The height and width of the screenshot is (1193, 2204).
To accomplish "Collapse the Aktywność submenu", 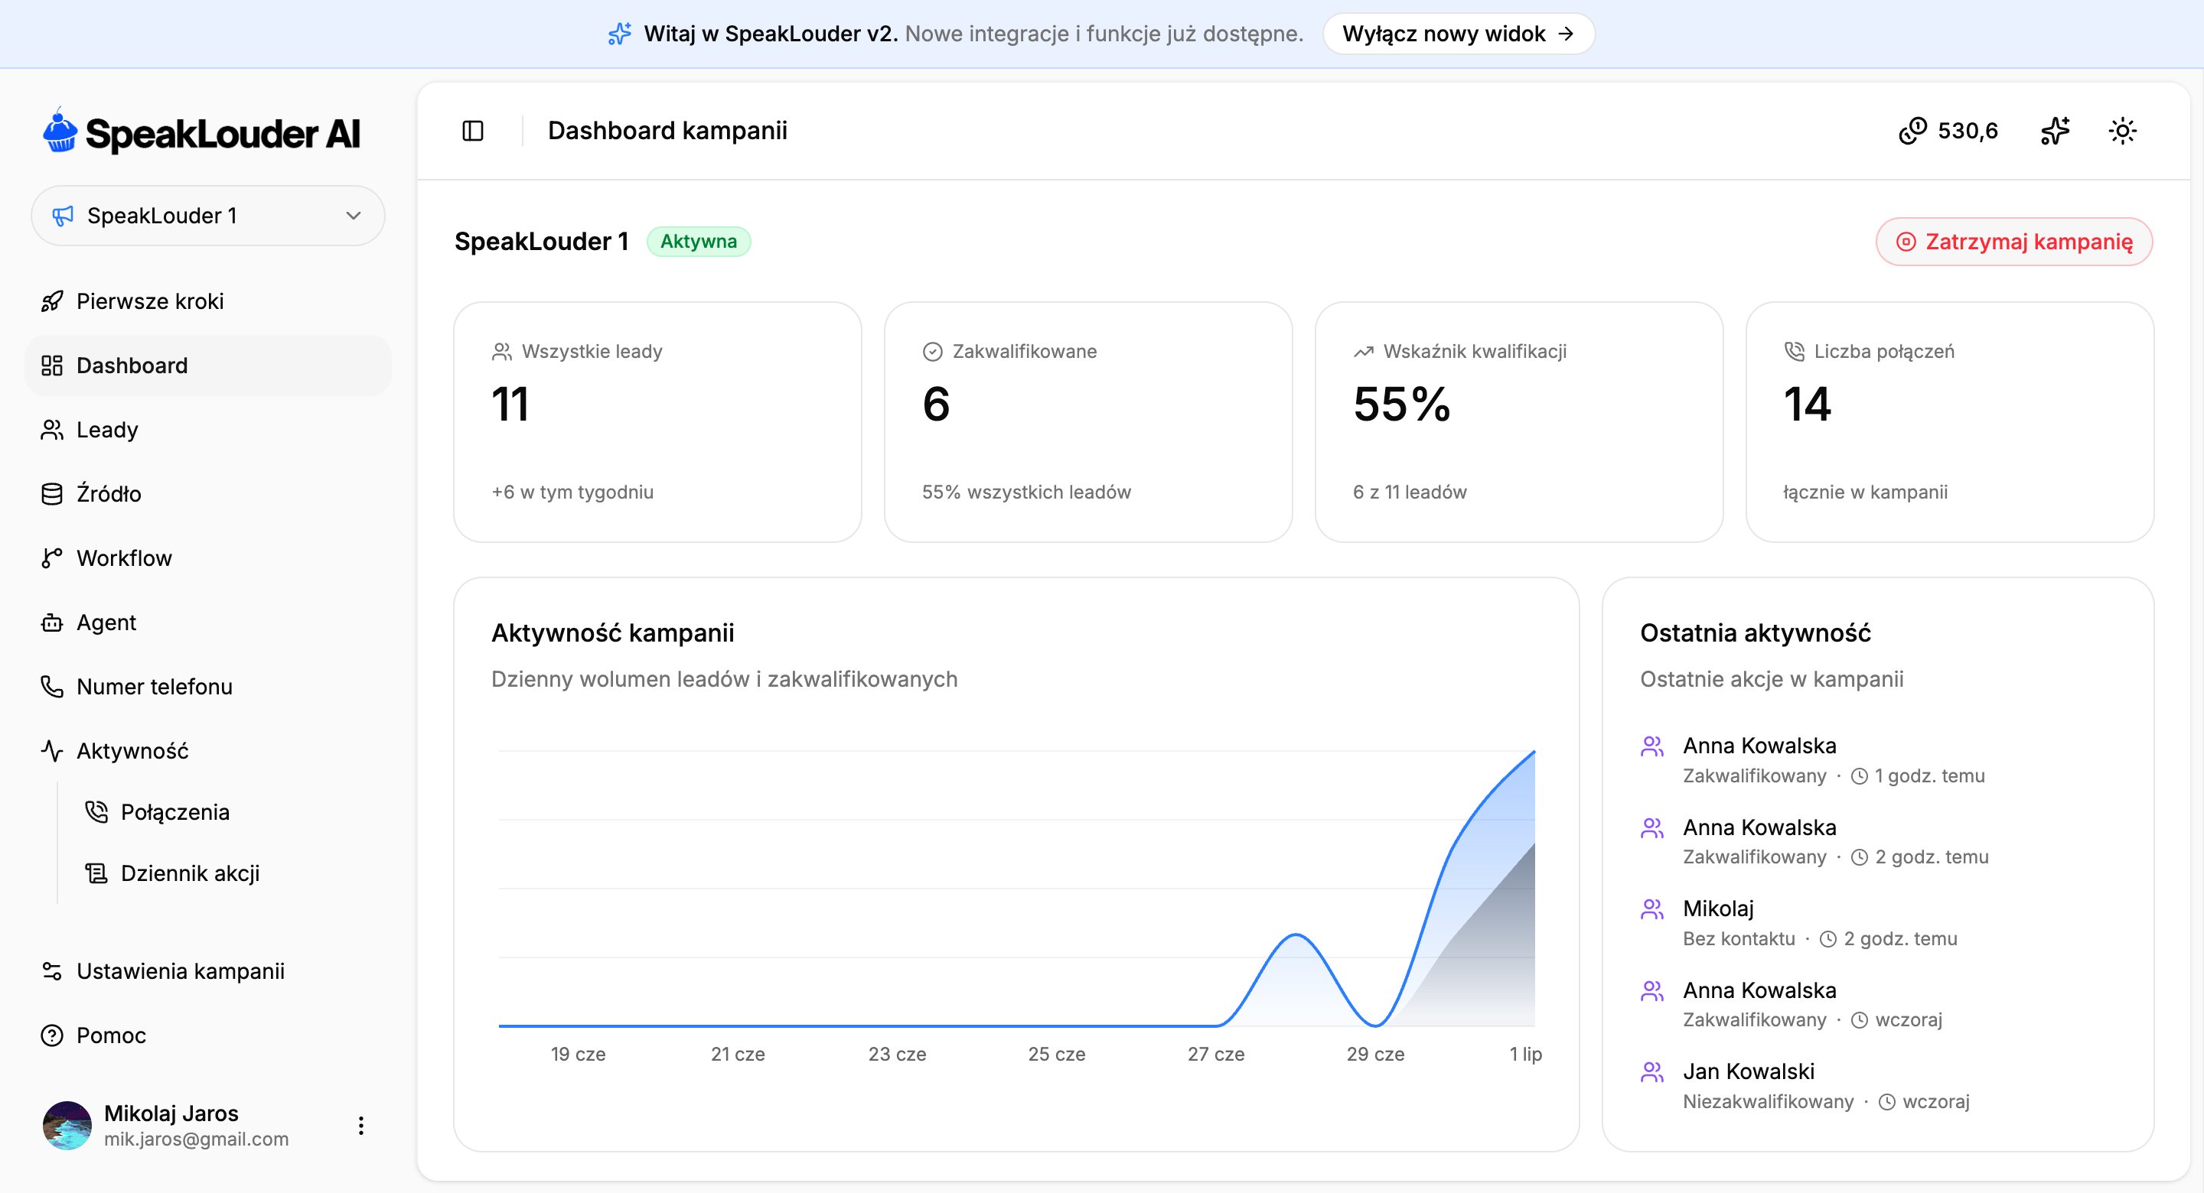I will point(208,751).
